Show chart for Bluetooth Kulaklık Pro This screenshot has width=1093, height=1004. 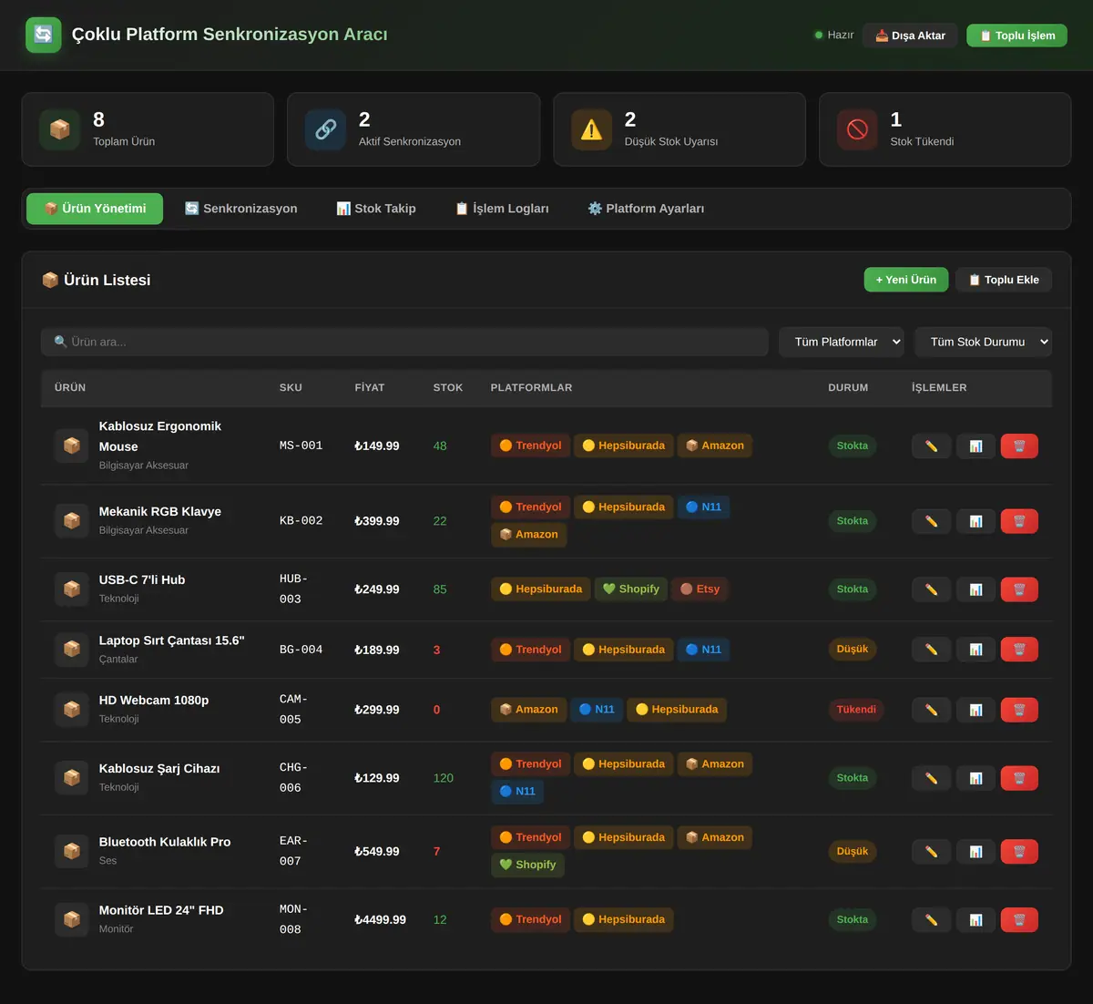[976, 852]
